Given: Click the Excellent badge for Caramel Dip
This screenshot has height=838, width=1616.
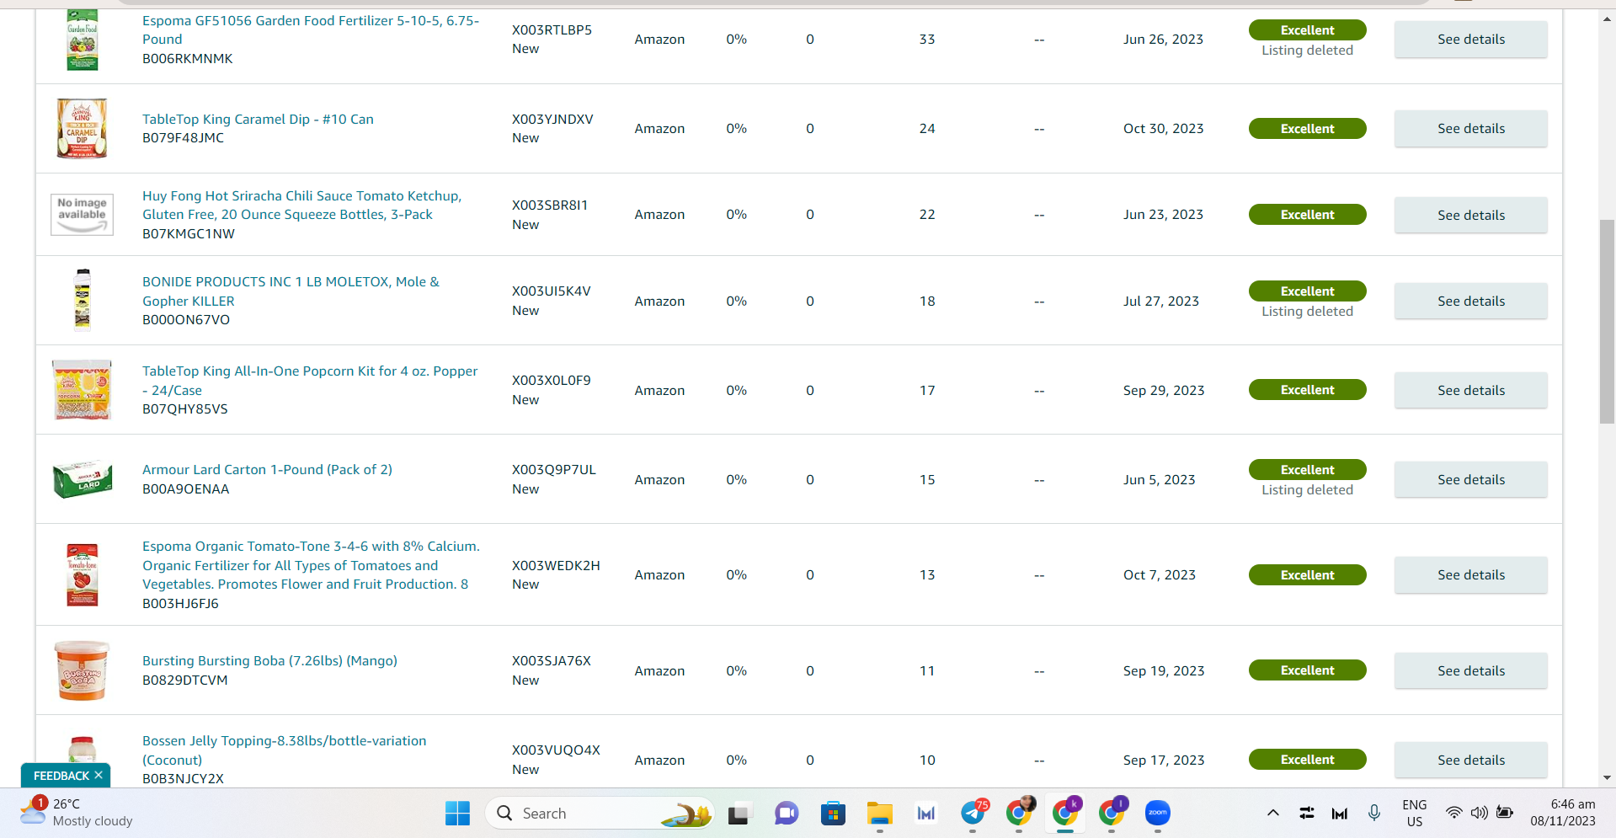Looking at the screenshot, I should [1307, 128].
